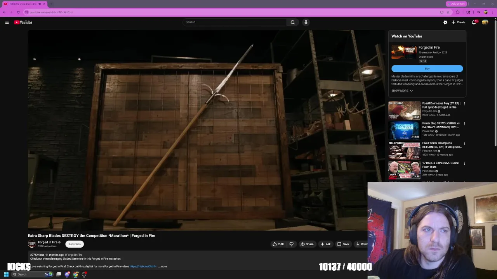This screenshot has height=279, width=497.
Task: Open the Ask AI button under the video
Action: tap(325, 244)
